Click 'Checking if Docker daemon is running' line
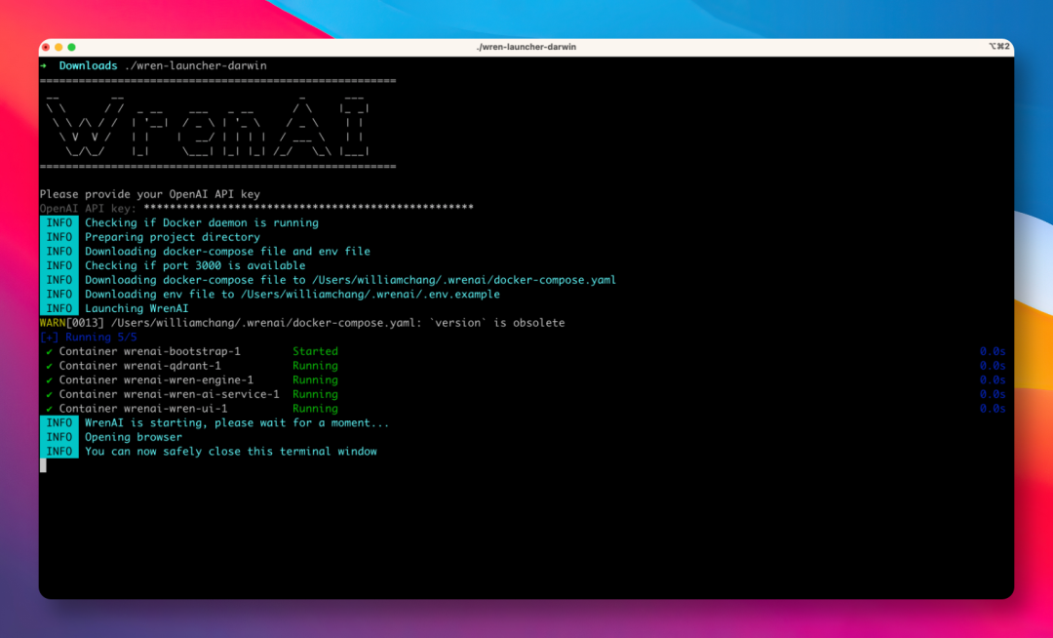The width and height of the screenshot is (1053, 638). point(202,222)
